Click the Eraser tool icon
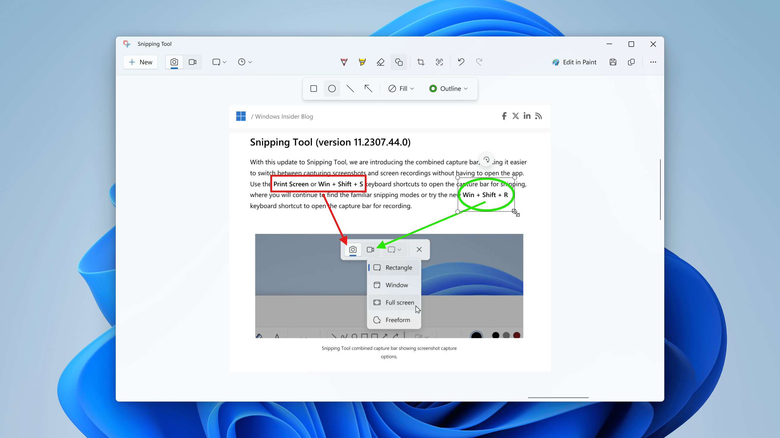 tap(380, 62)
